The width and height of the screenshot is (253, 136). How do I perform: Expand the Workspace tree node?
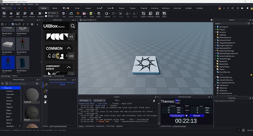tap(215, 27)
